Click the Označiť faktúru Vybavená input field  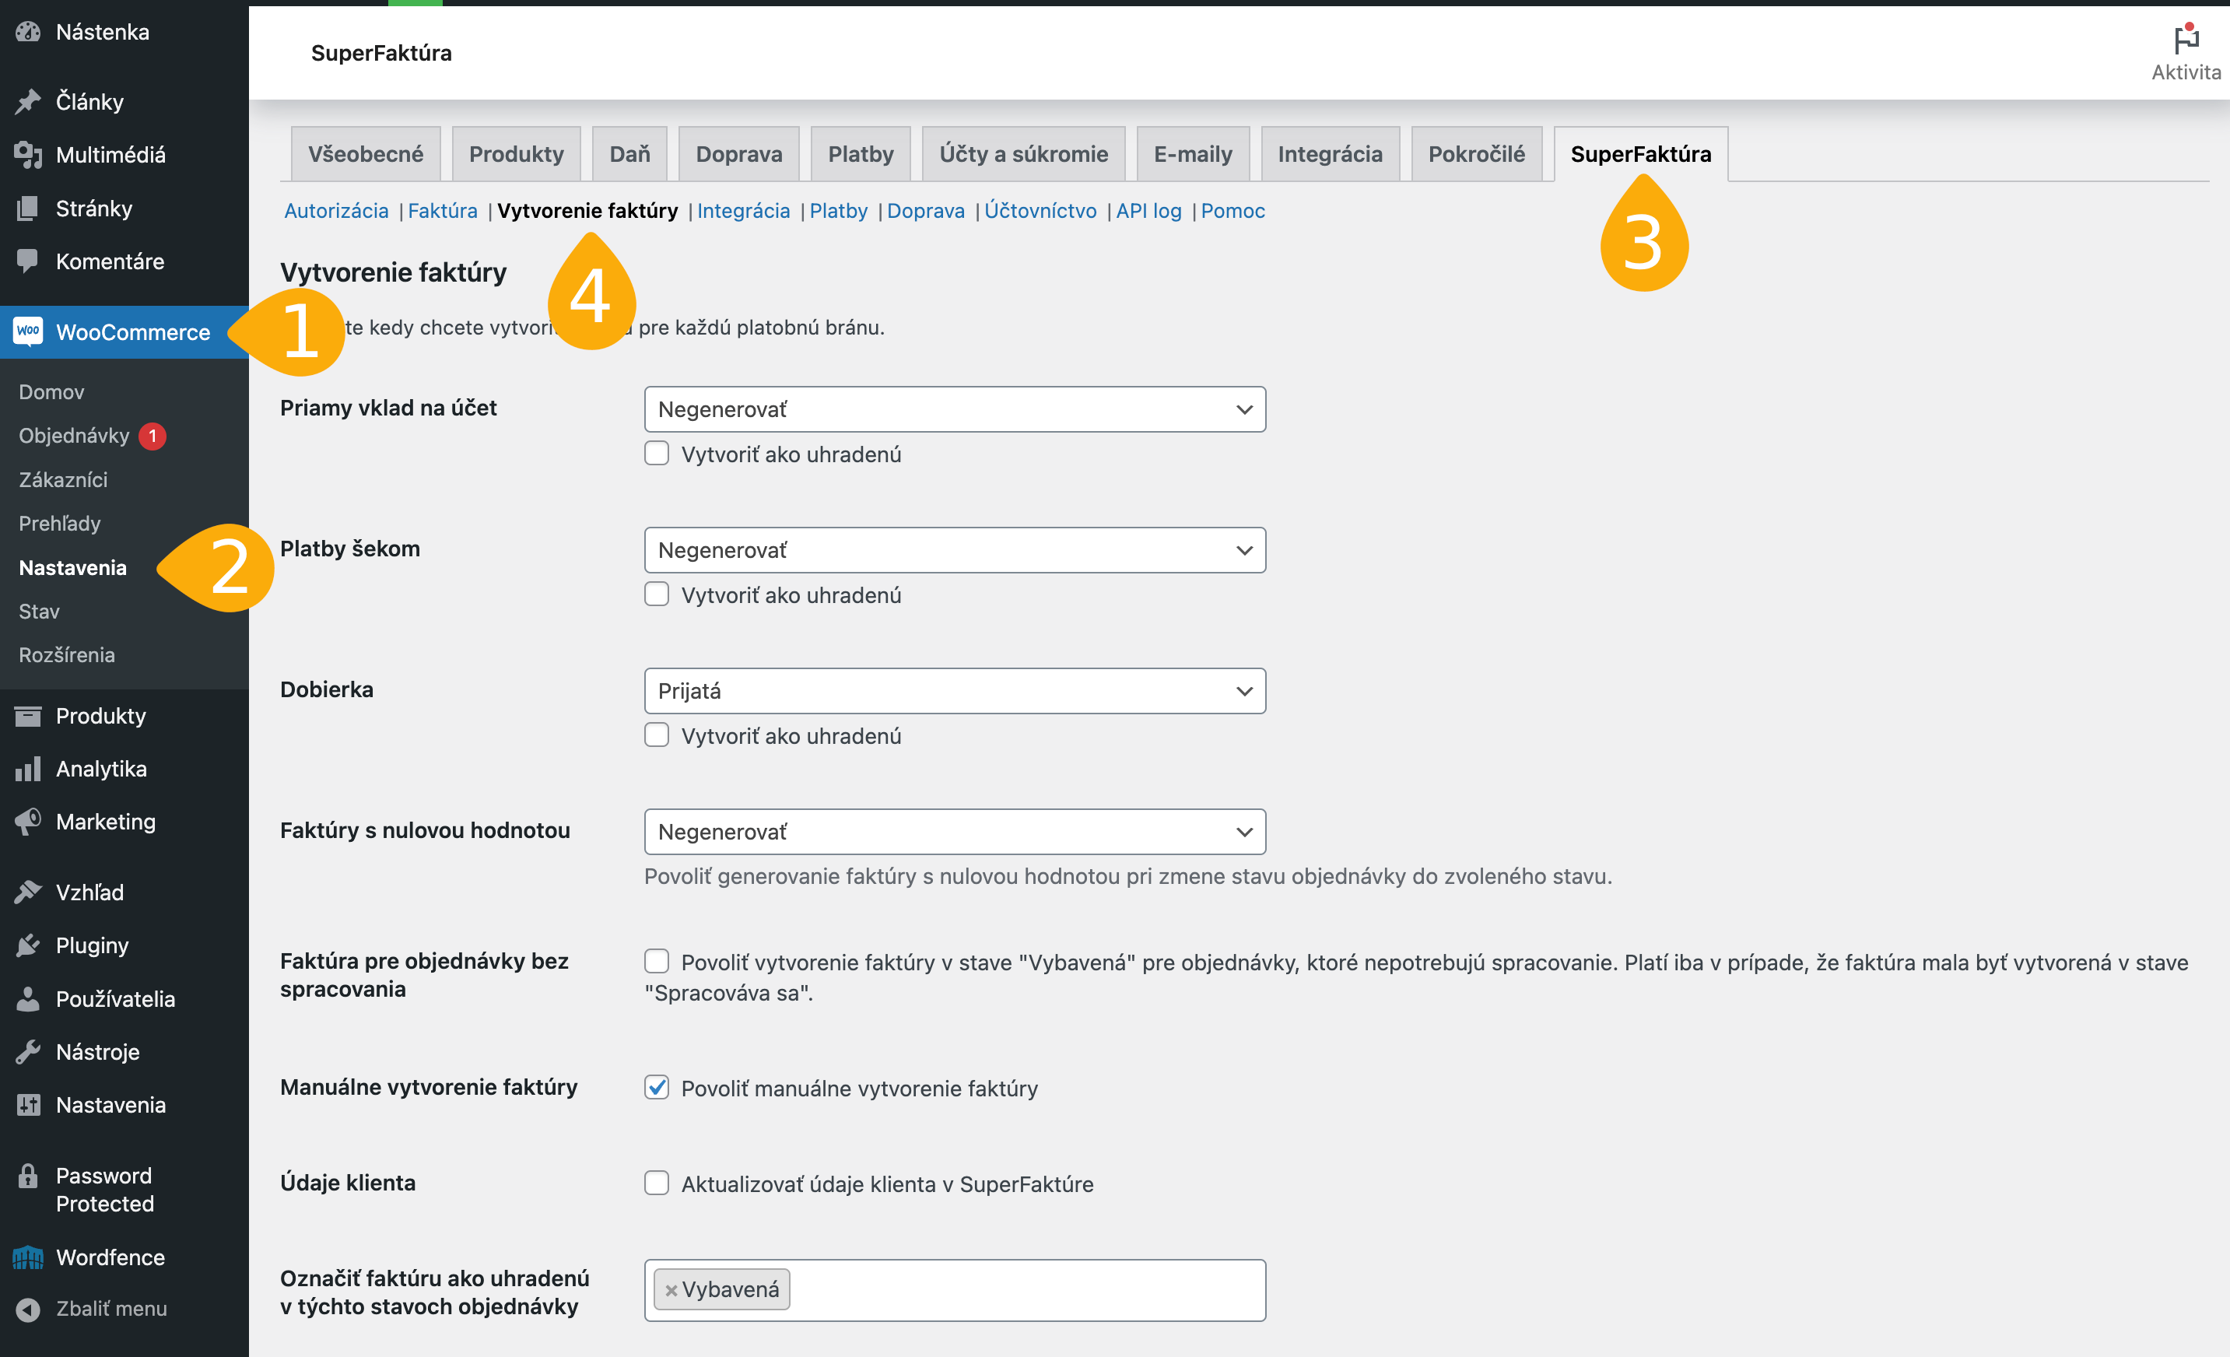955,1289
